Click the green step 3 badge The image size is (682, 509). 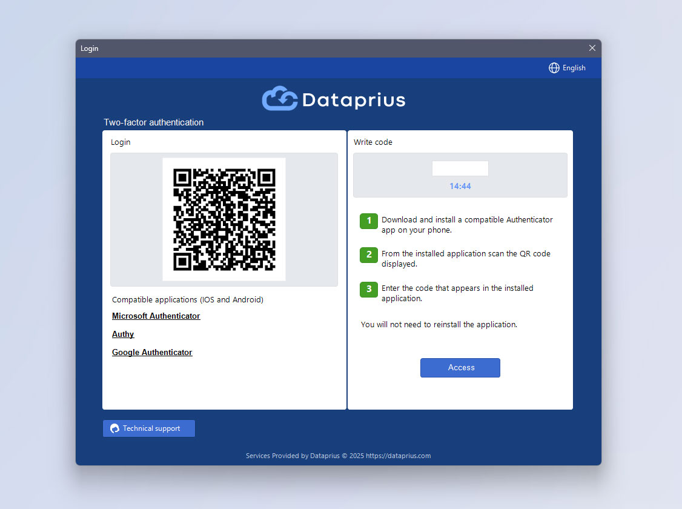pos(369,289)
